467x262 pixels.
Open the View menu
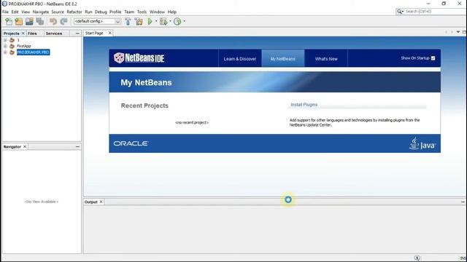(26, 12)
